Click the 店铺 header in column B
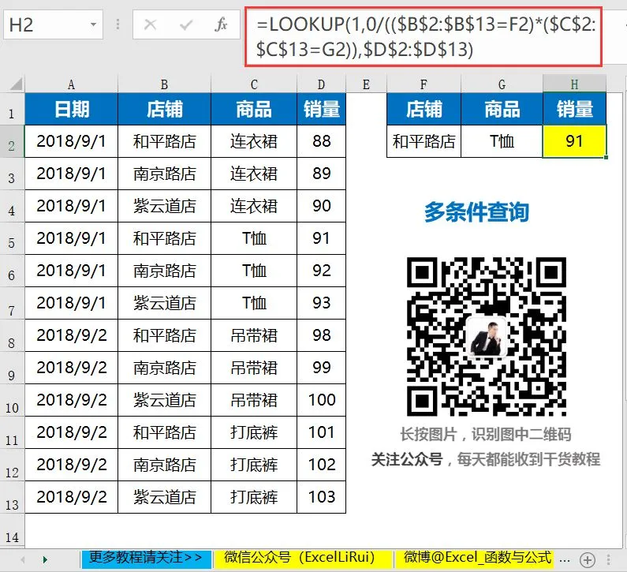This screenshot has width=627, height=572. coord(164,109)
